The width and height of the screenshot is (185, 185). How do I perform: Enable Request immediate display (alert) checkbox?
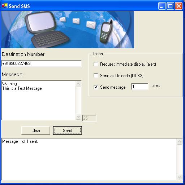(x=96, y=64)
